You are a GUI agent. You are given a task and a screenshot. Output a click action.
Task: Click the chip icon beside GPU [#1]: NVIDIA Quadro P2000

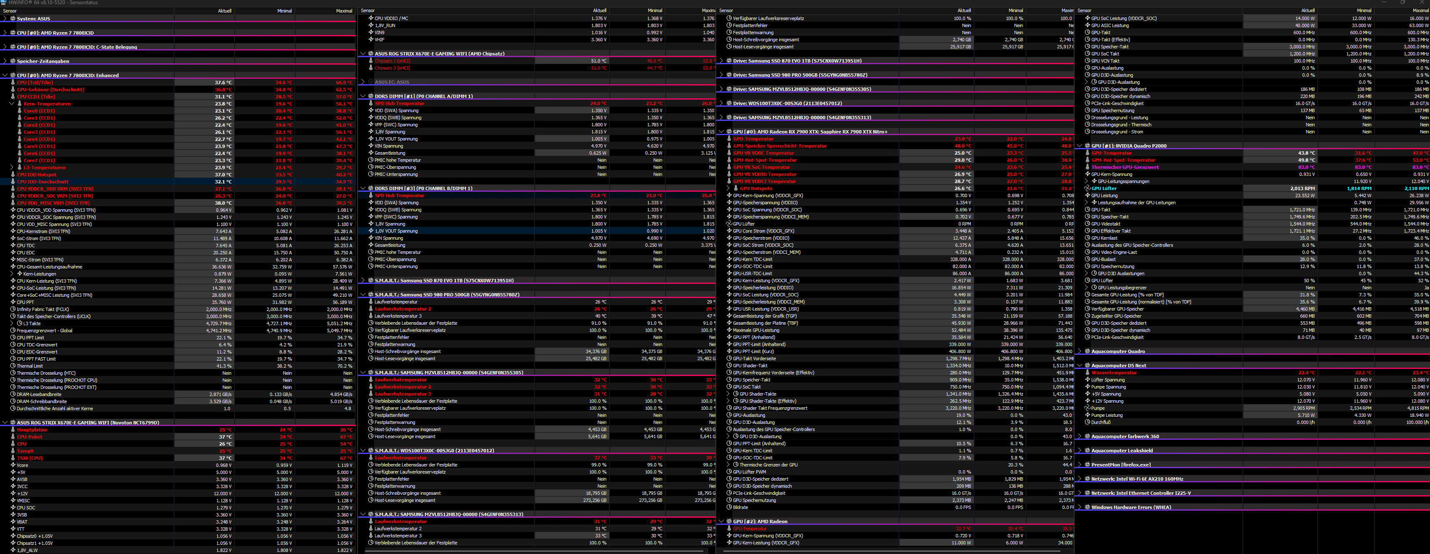coord(1087,146)
